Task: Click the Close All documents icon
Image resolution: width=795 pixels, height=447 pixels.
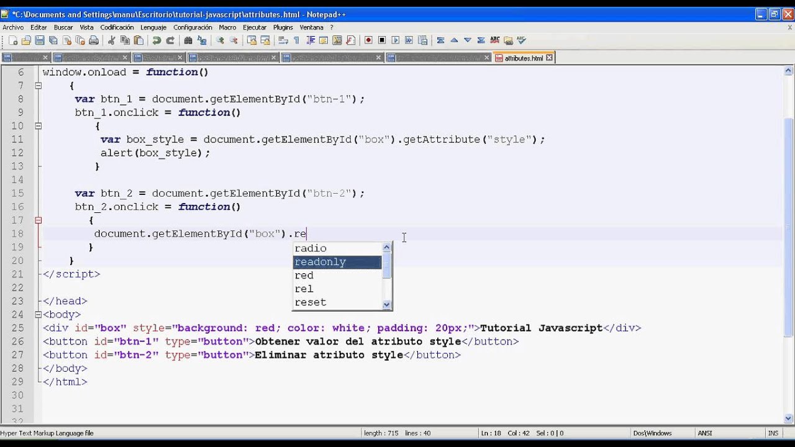Action: pyautogui.click(x=80, y=40)
